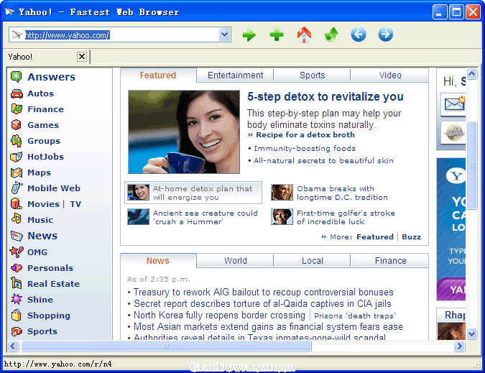
Task: Click the green plus new tab icon
Action: tap(277, 34)
